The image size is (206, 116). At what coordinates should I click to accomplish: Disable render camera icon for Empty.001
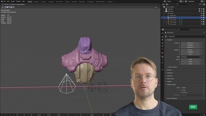[204, 15]
